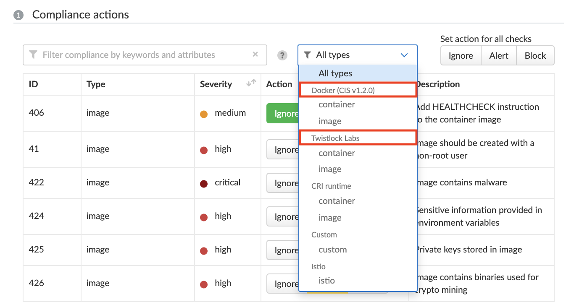574x302 pixels.
Task: Click the funnel icon in the filter field
Action: click(x=33, y=55)
